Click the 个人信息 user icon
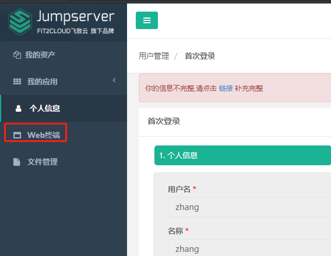331x256 pixels. 19,108
